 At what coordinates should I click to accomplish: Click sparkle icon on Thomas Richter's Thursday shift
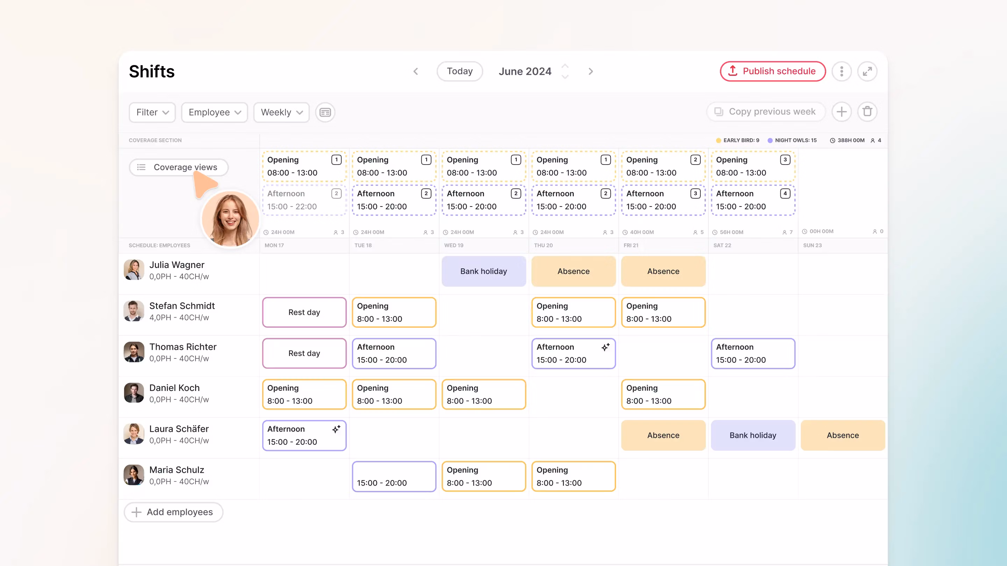tap(606, 347)
